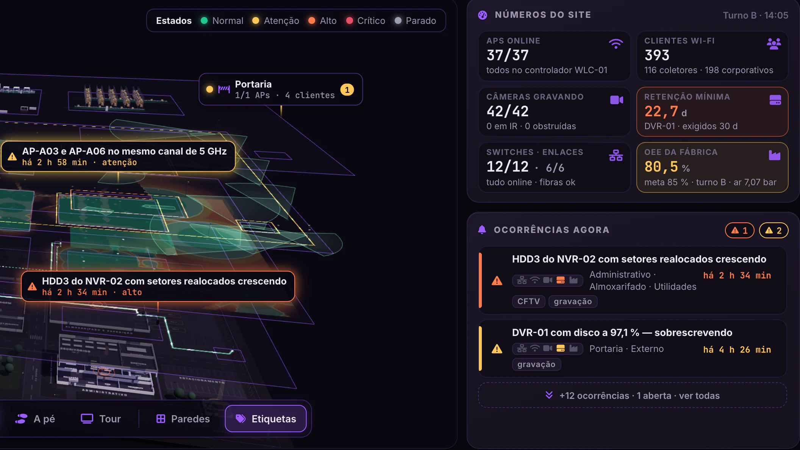Click 'há 2 h 34 min' in occurrence list
The image size is (800, 450).
(x=737, y=275)
